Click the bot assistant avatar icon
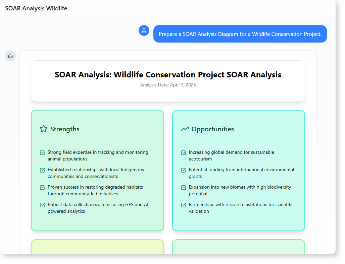The height and width of the screenshot is (264, 345). click(x=10, y=56)
